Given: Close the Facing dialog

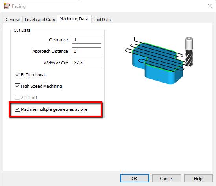Looking at the screenshot, I should click(210, 6).
